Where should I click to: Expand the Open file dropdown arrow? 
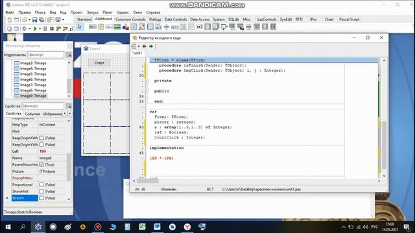point(29,20)
